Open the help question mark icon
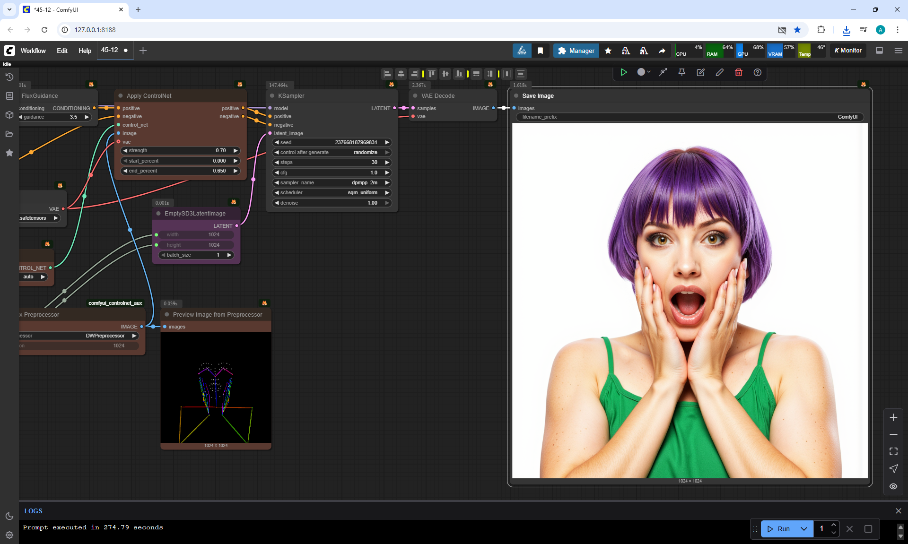This screenshot has height=544, width=908. pyautogui.click(x=757, y=72)
